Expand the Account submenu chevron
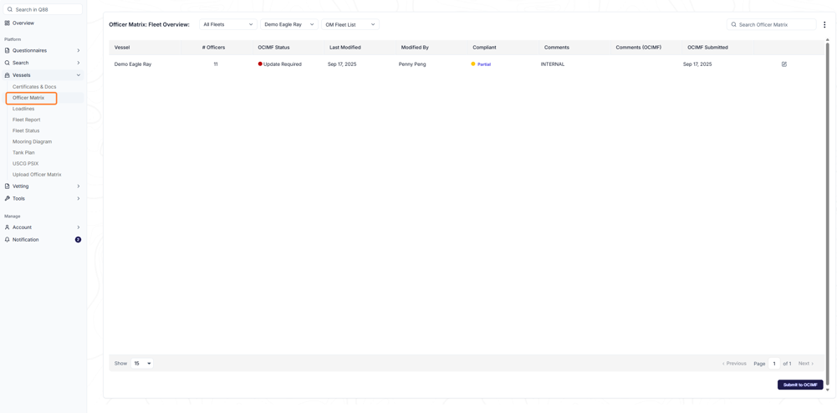837x413 pixels. pos(79,227)
